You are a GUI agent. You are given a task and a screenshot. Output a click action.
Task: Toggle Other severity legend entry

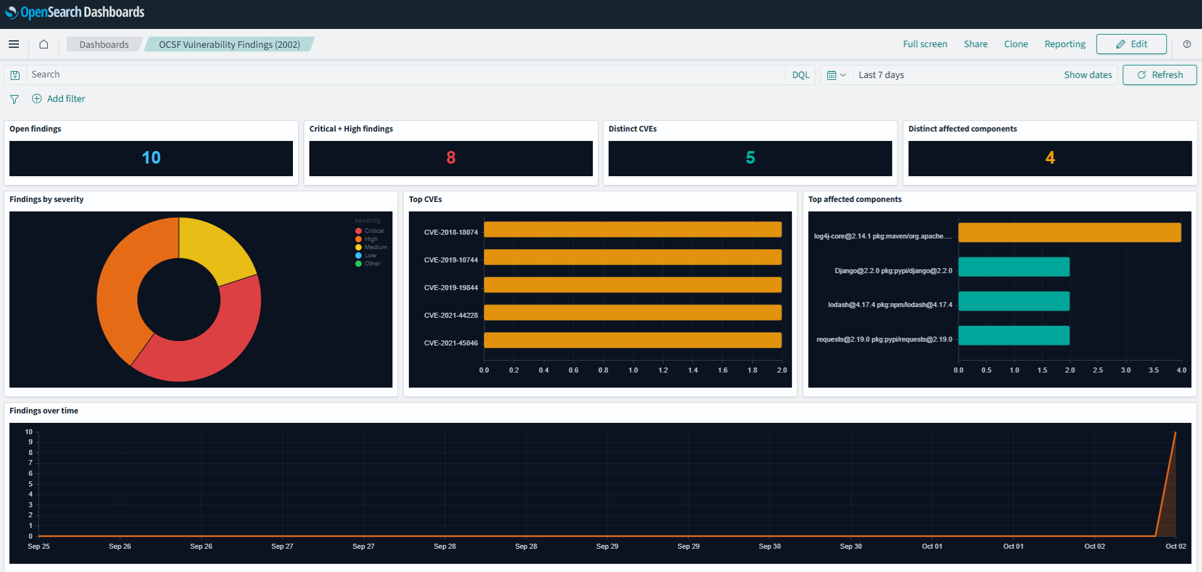[x=368, y=264]
